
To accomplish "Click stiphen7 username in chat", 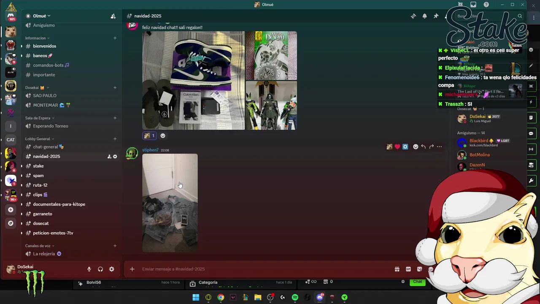I will pyautogui.click(x=150, y=150).
